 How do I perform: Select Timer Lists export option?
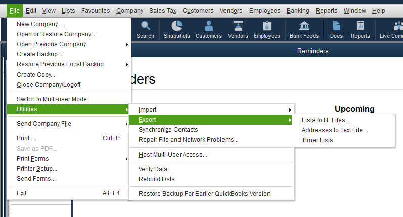(x=318, y=140)
